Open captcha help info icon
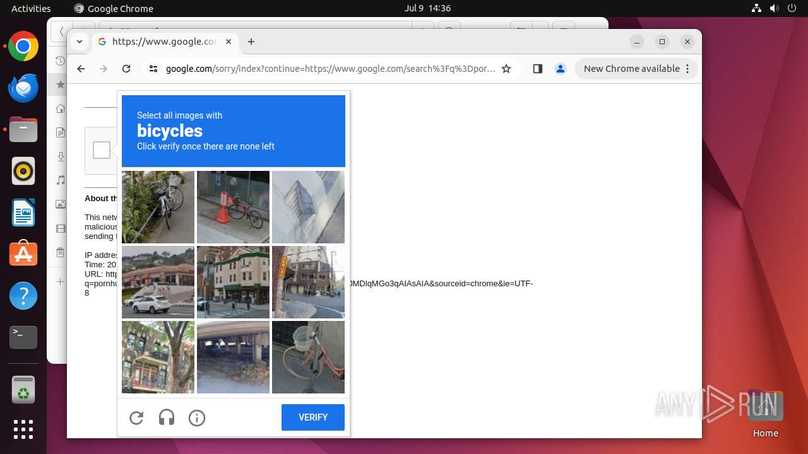Viewport: 808px width, 454px height. [x=197, y=417]
